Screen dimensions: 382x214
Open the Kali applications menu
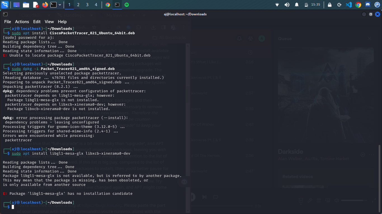tap(5, 5)
